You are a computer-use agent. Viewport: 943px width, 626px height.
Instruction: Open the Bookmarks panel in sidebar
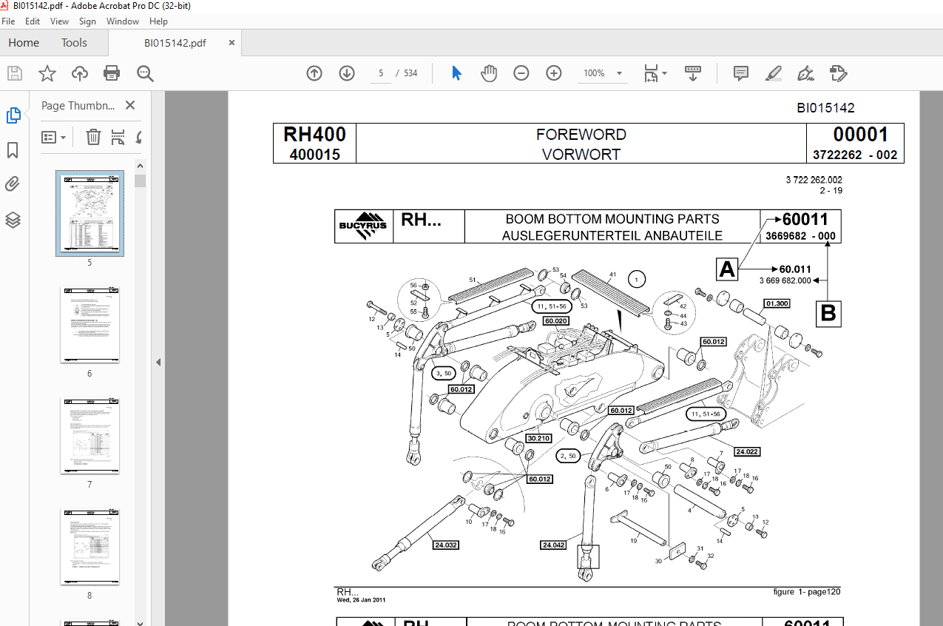(13, 150)
